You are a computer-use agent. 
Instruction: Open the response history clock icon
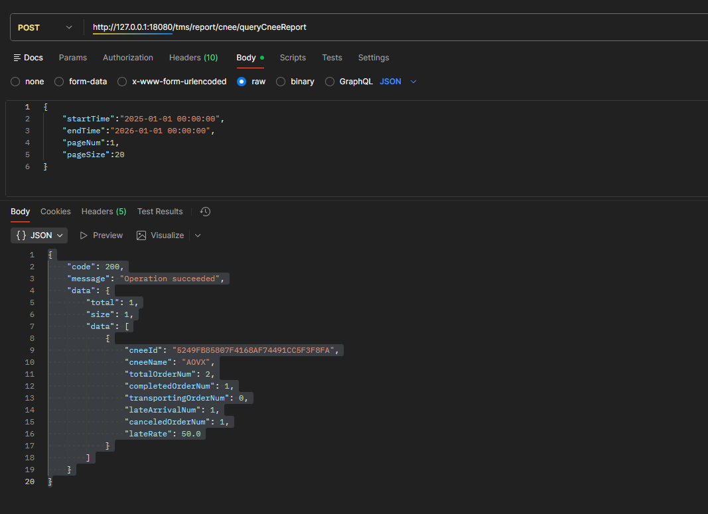coord(206,212)
